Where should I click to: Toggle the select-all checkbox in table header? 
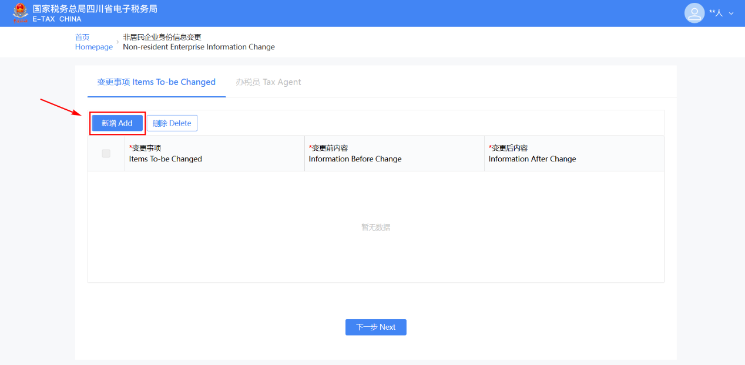pyautogui.click(x=106, y=153)
